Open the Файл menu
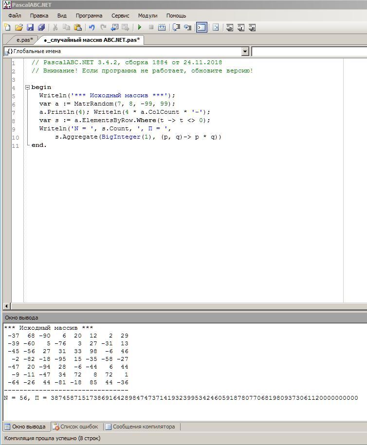The height and width of the screenshot is (445, 367). tap(15, 16)
